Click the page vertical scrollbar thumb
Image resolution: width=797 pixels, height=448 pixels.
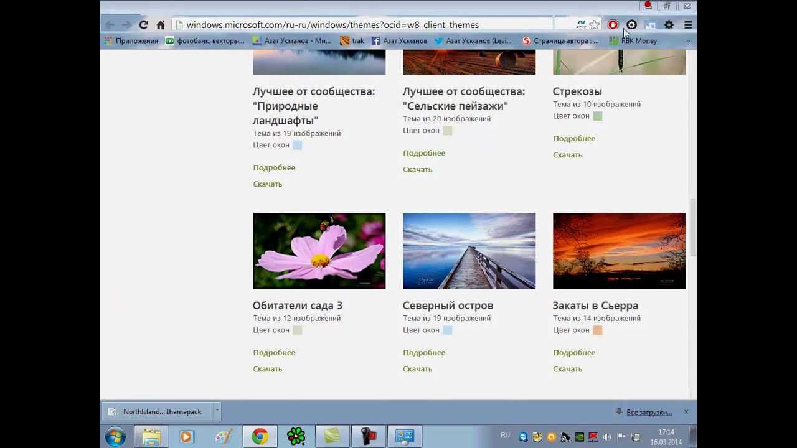coord(693,227)
